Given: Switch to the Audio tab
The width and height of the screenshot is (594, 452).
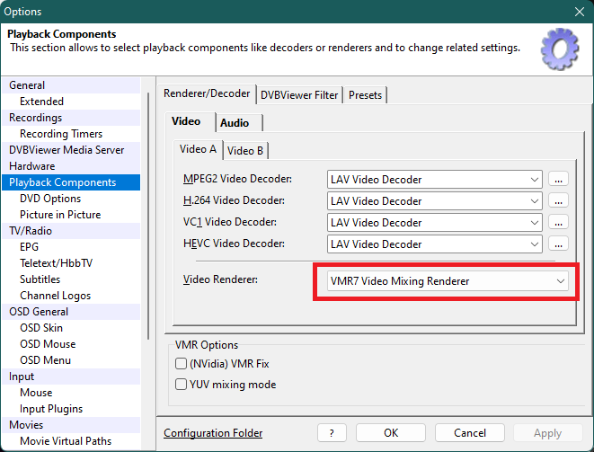Looking at the screenshot, I should [235, 123].
